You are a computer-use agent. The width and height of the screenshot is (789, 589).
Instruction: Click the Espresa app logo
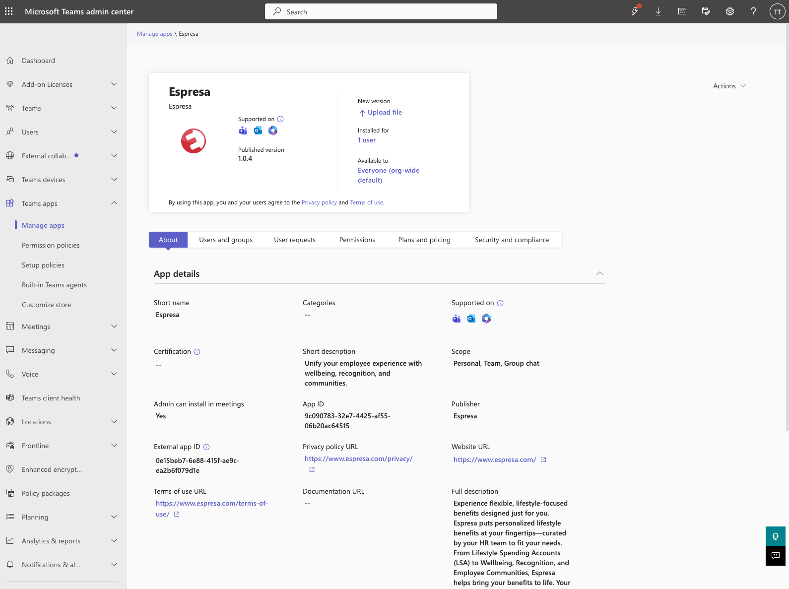click(x=194, y=141)
